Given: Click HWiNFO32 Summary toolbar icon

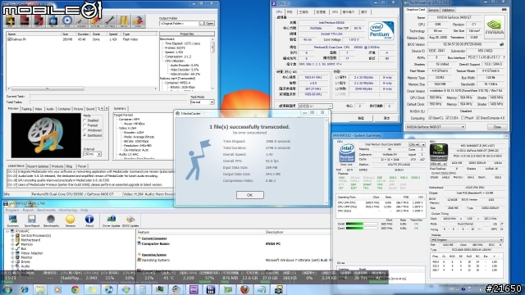Looking at the screenshot, I should click(13, 220).
